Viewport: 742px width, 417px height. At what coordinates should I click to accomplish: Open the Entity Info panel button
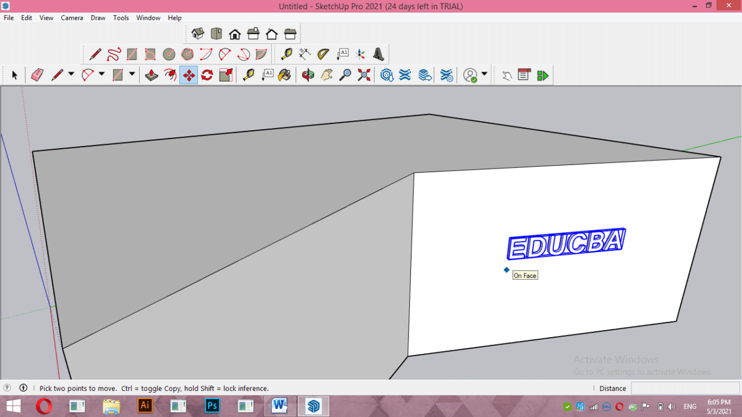coord(524,75)
